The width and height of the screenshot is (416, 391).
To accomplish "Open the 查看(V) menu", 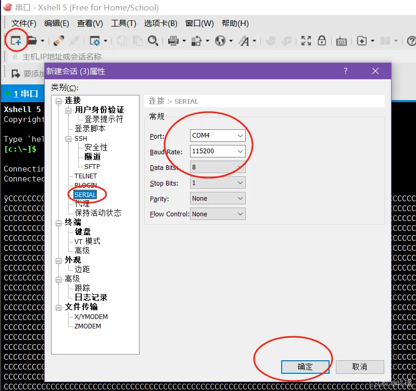I will click(90, 23).
